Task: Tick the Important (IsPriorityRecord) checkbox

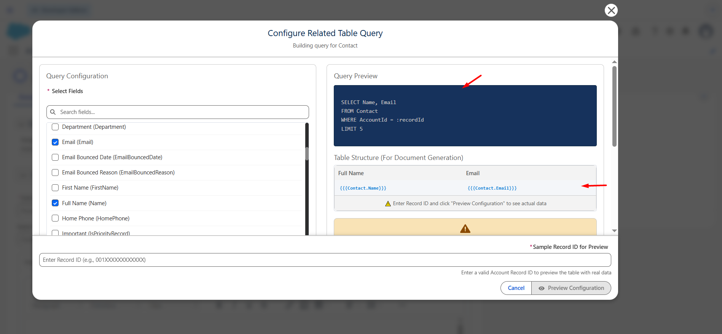Action: pos(55,233)
